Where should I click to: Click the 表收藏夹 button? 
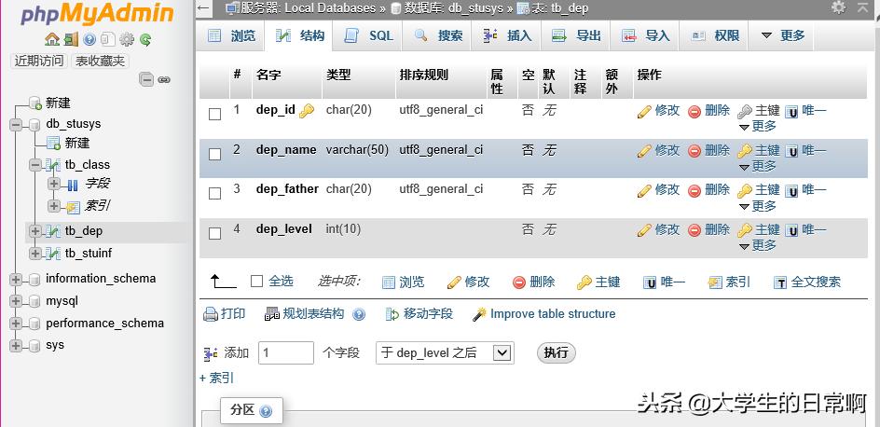pyautogui.click(x=100, y=62)
